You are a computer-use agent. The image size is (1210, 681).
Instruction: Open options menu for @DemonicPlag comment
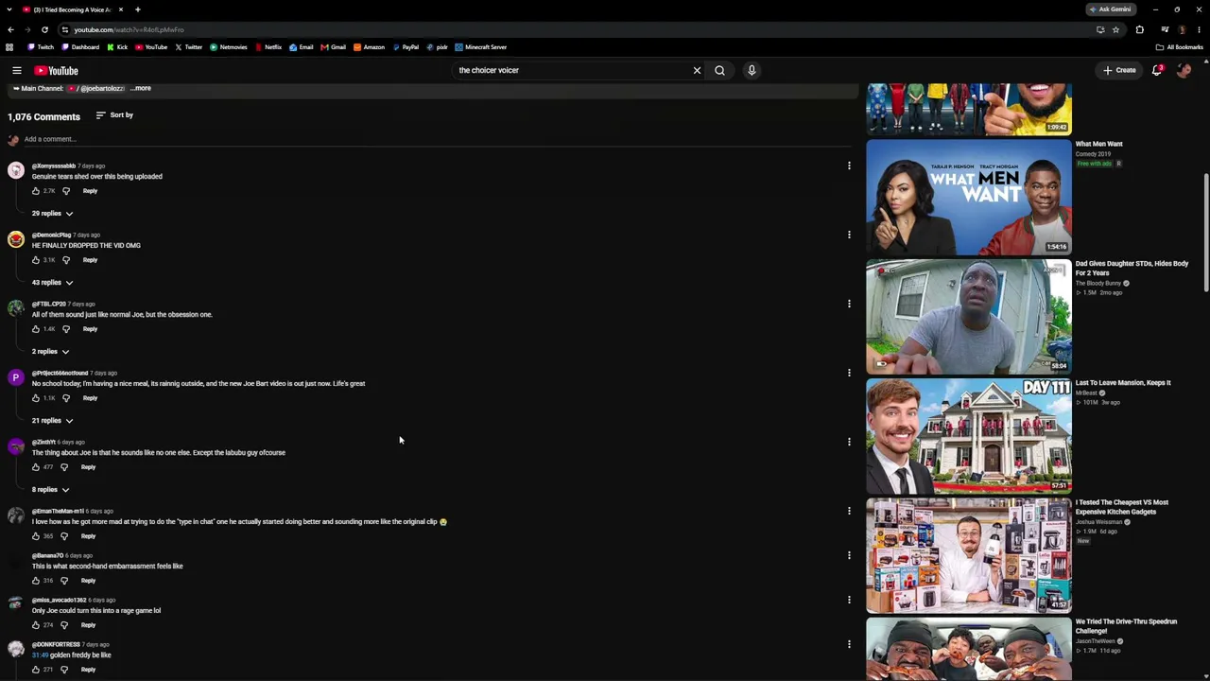pos(849,235)
